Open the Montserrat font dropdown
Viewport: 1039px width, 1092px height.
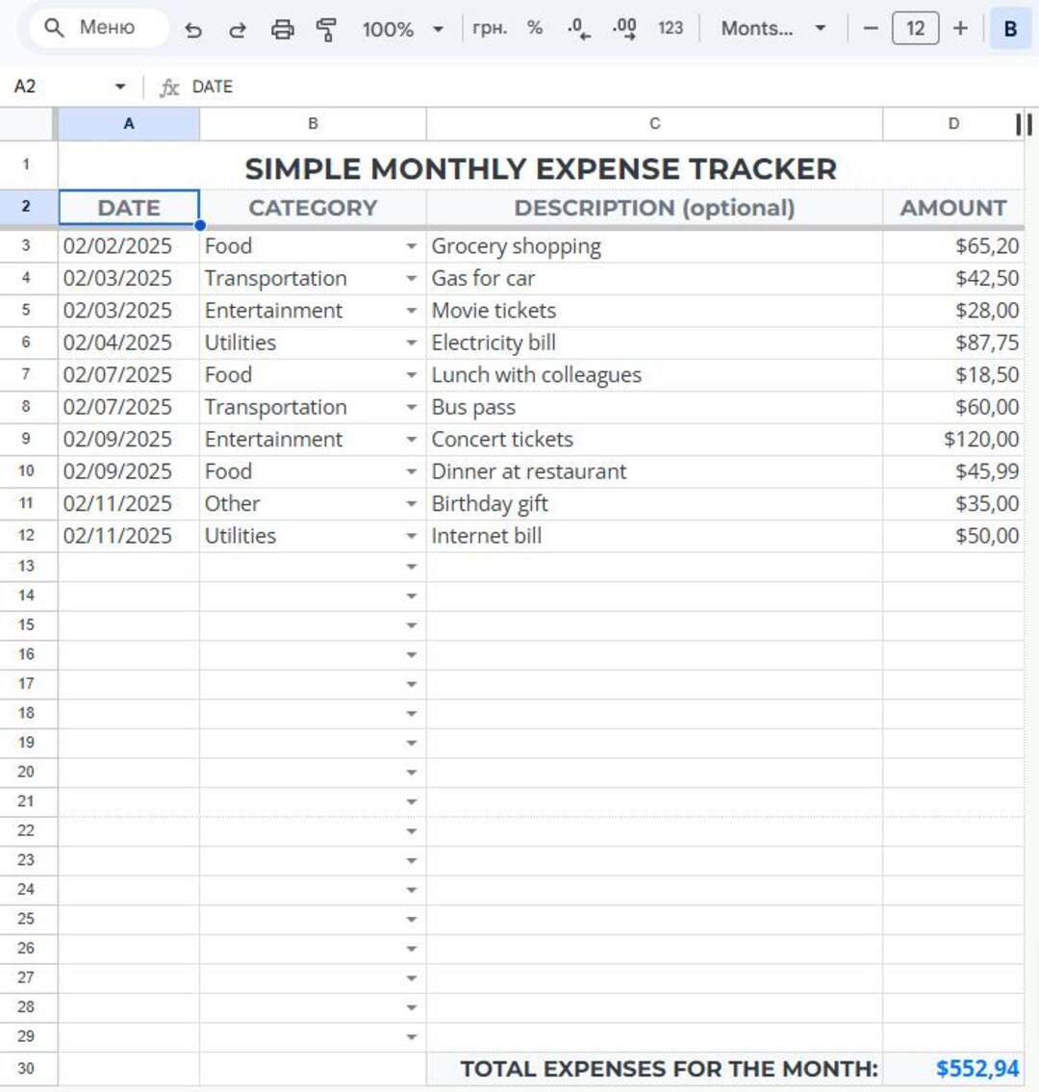coord(773,29)
